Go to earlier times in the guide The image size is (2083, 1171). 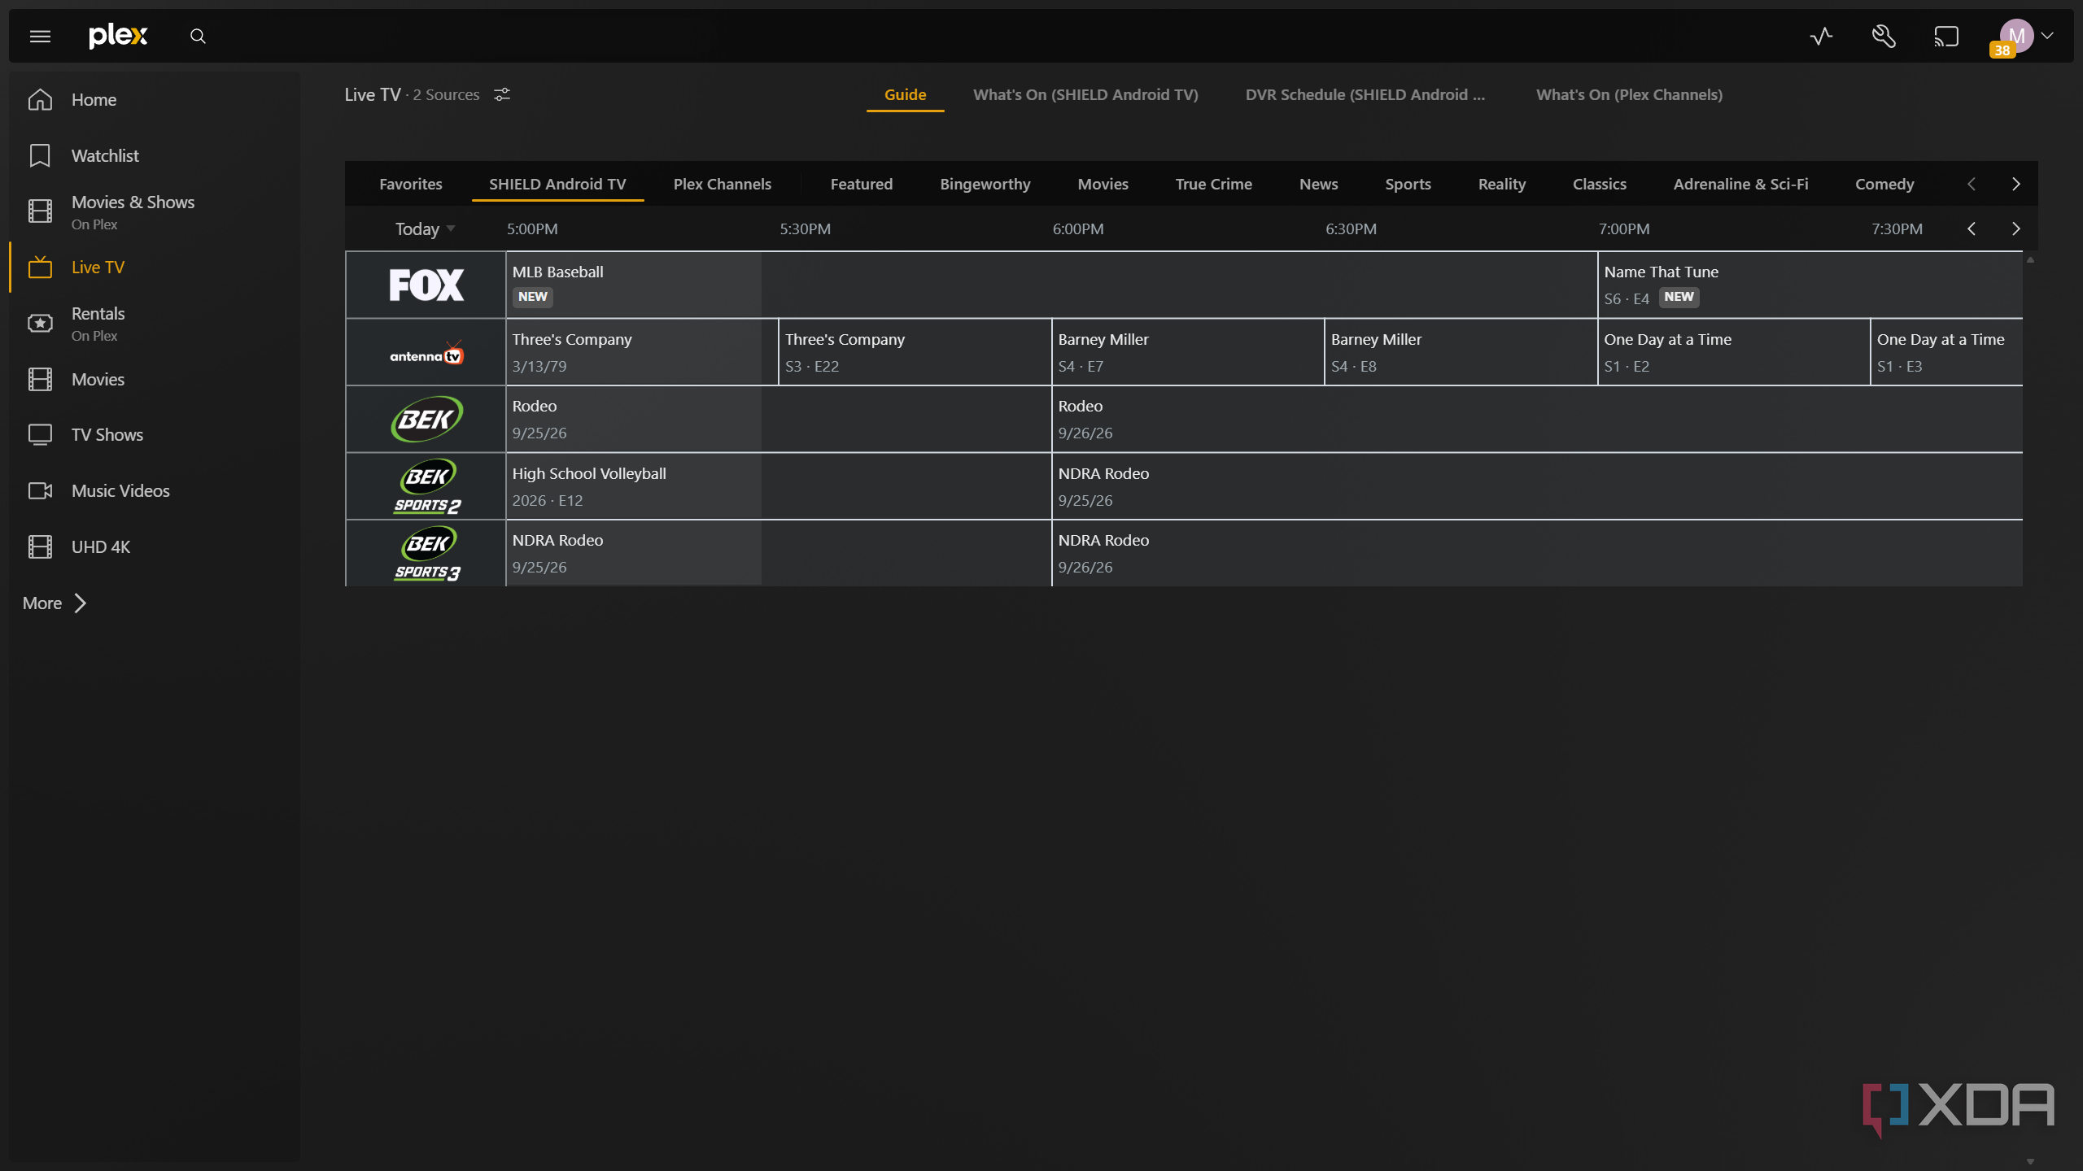point(1971,229)
